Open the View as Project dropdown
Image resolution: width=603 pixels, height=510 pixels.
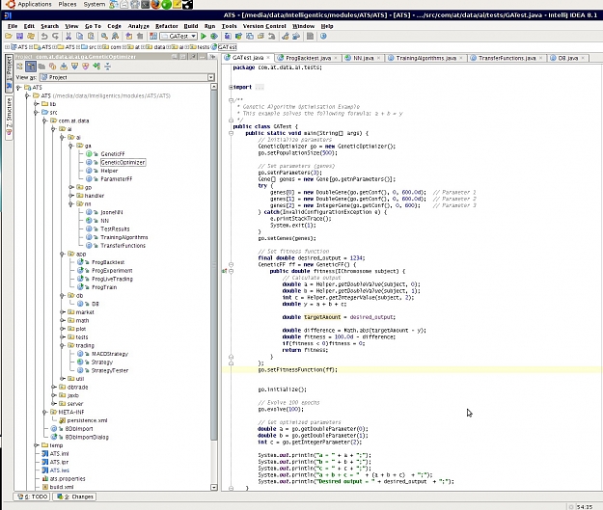210,77
